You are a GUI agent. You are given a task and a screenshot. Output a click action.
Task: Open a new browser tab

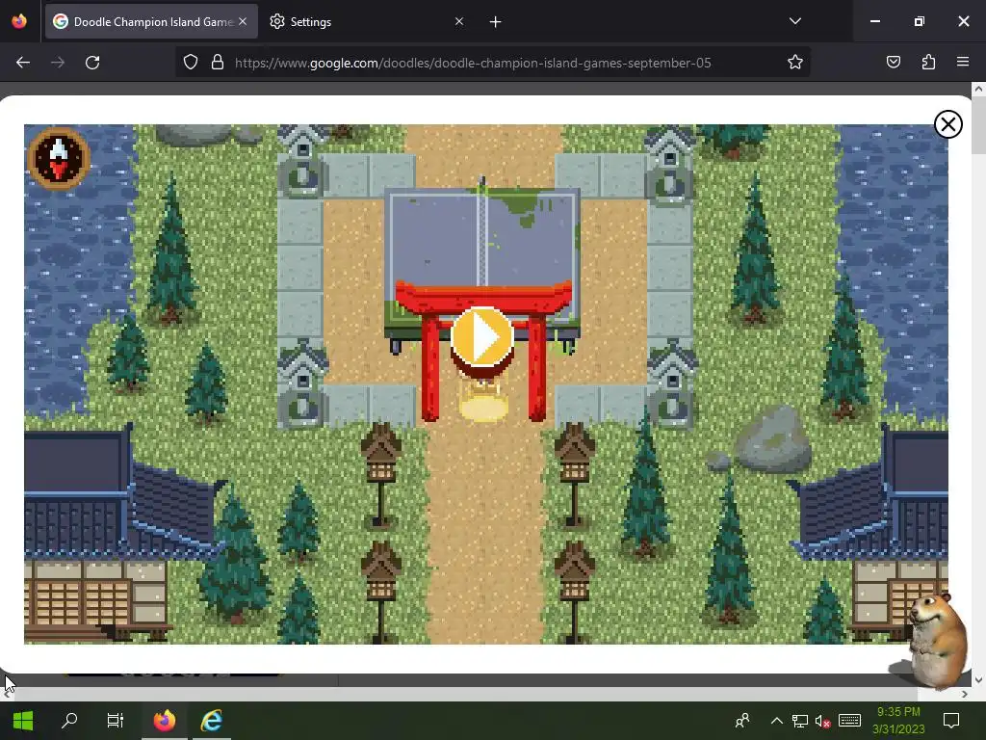tap(496, 22)
